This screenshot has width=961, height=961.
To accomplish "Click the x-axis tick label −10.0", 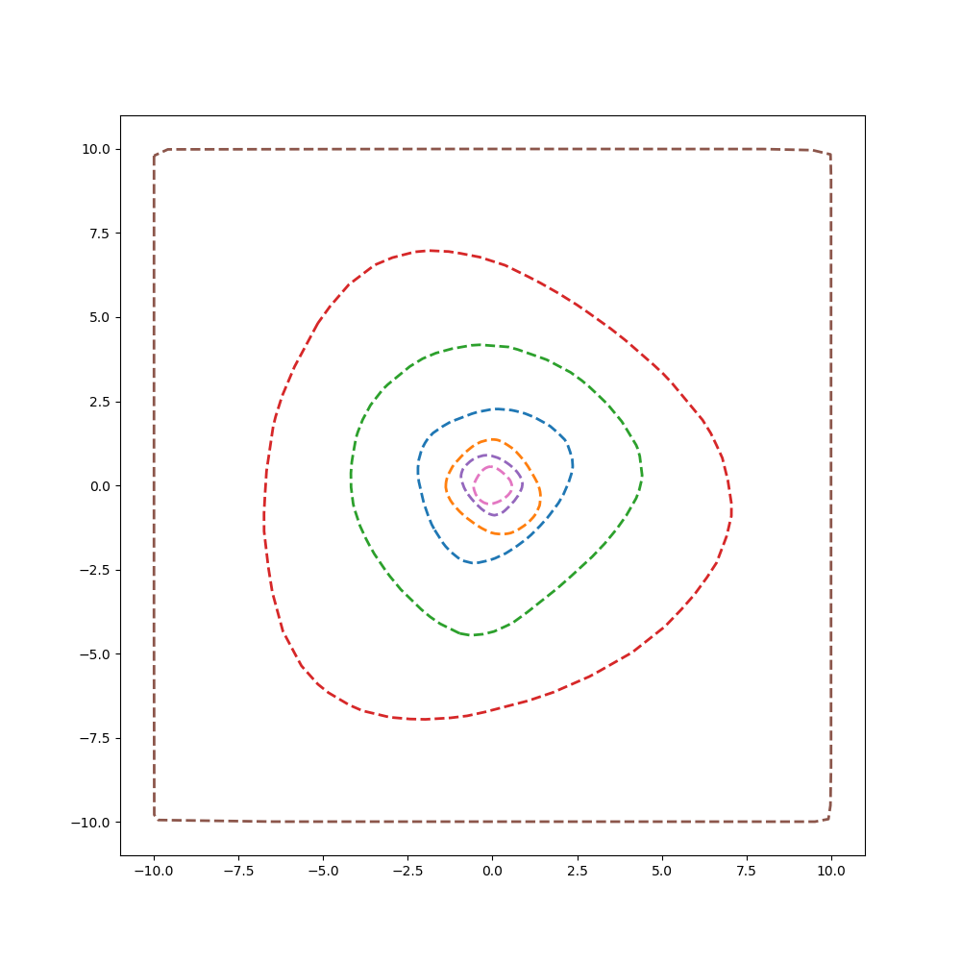I will click(154, 871).
